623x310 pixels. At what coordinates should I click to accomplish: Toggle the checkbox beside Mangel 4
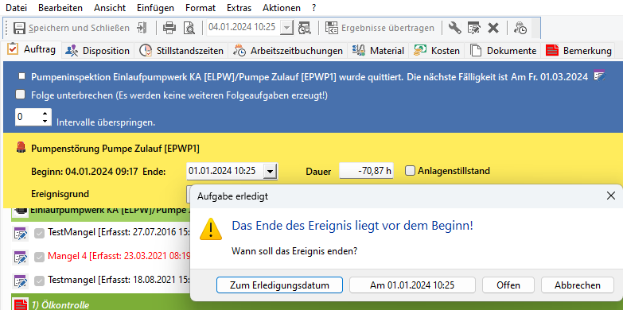(39, 258)
